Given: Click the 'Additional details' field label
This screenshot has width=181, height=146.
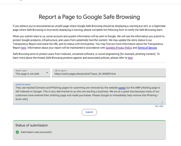Looking at the screenshot, I should click(23, 85).
